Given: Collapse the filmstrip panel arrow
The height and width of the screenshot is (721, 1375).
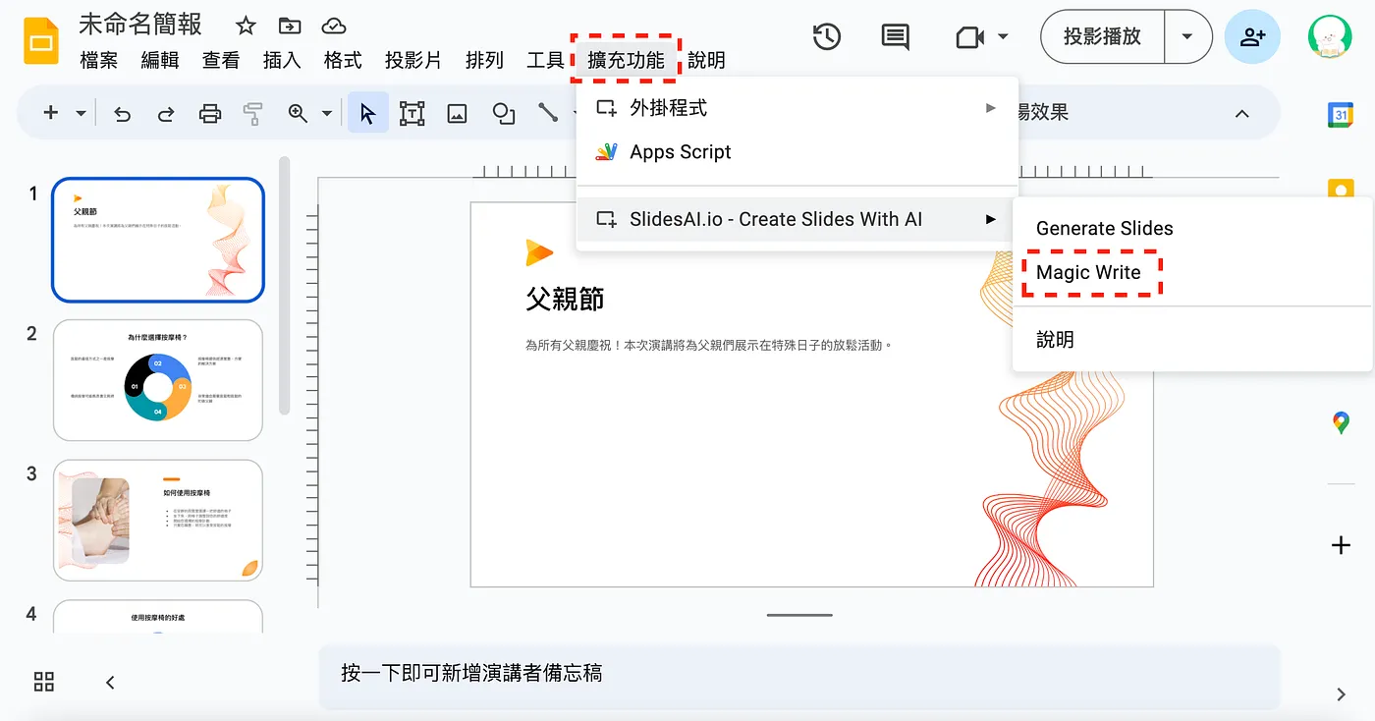Looking at the screenshot, I should coord(110,682).
